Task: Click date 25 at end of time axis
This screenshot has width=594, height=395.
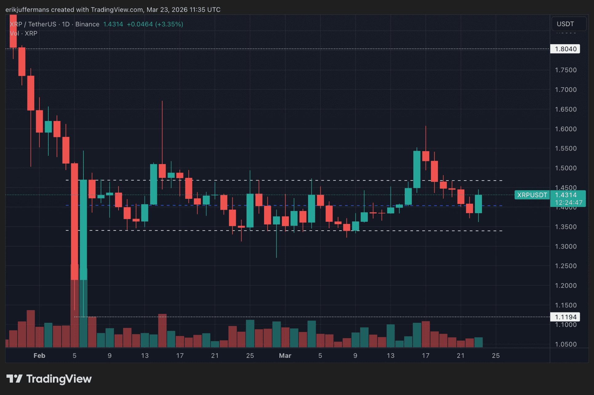Action: click(x=496, y=355)
